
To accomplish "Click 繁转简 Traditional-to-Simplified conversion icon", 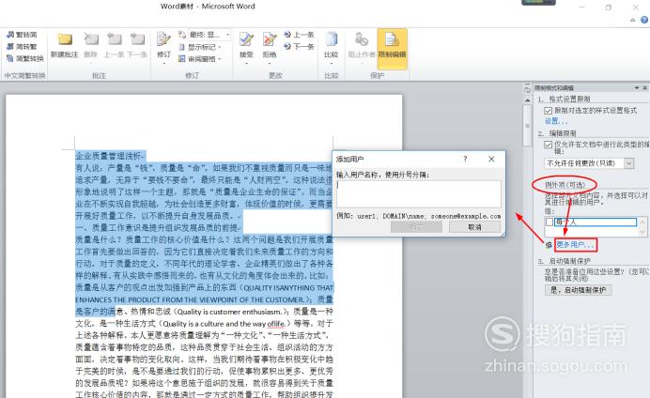I will [x=10, y=35].
